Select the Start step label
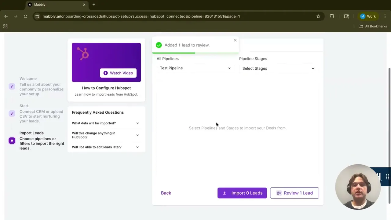Image resolution: width=391 pixels, height=220 pixels. (24, 106)
